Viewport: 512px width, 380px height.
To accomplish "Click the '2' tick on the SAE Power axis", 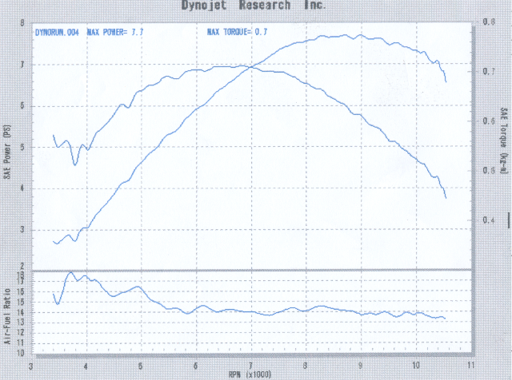I will (x=22, y=267).
